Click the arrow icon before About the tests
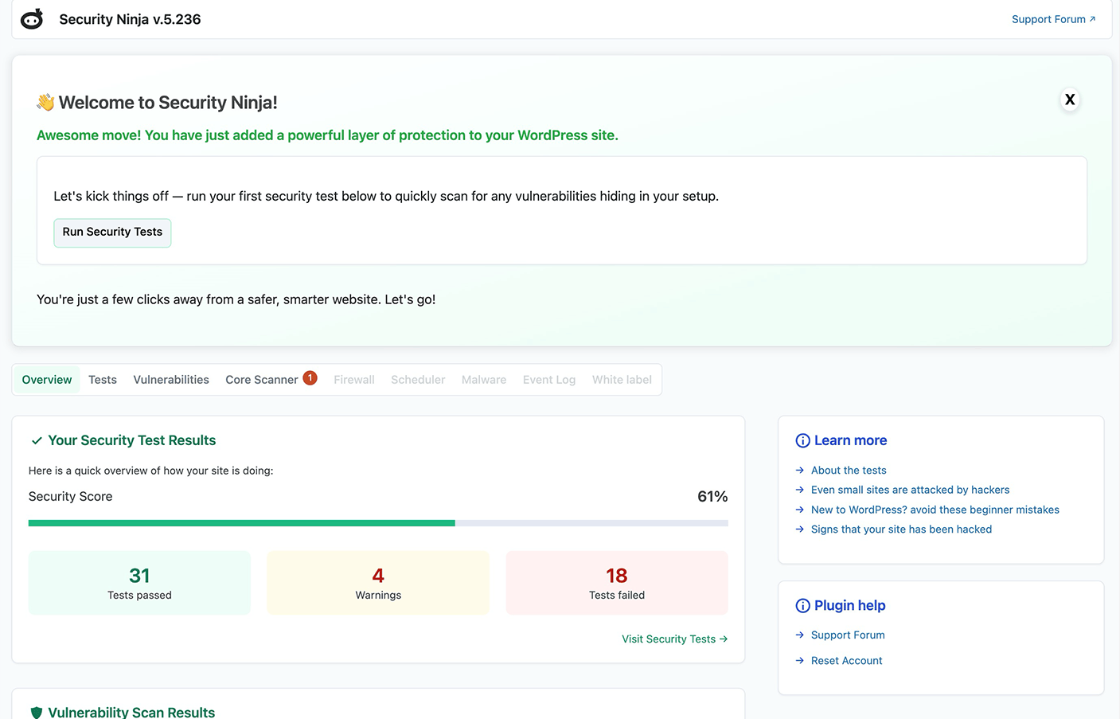1120x719 pixels. (799, 470)
